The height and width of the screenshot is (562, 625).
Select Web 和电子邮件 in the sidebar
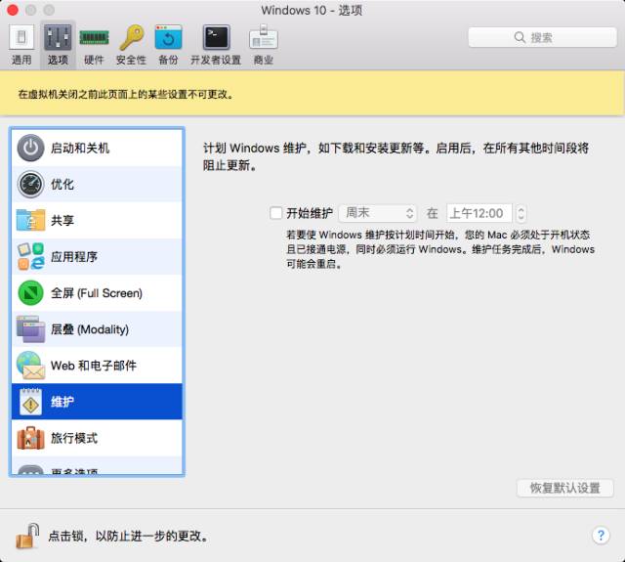[x=97, y=366]
